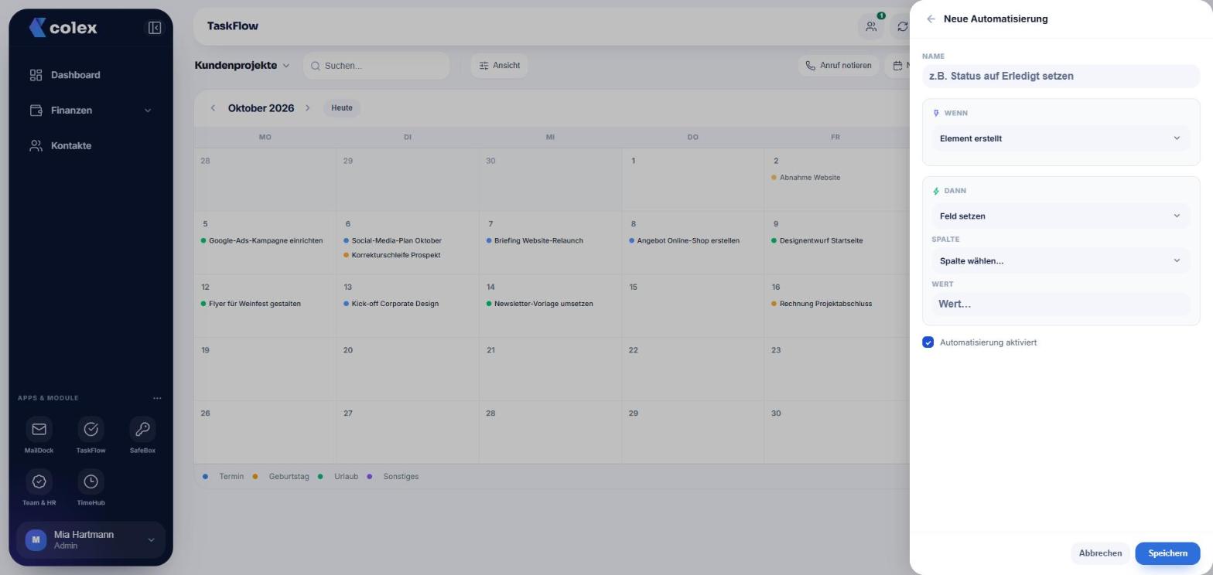Click the Anruf notieren button

839,66
